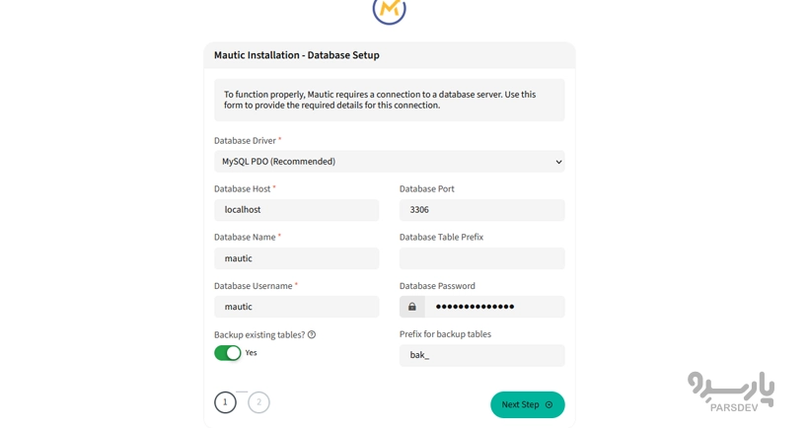Click the Next Step button

click(x=527, y=405)
